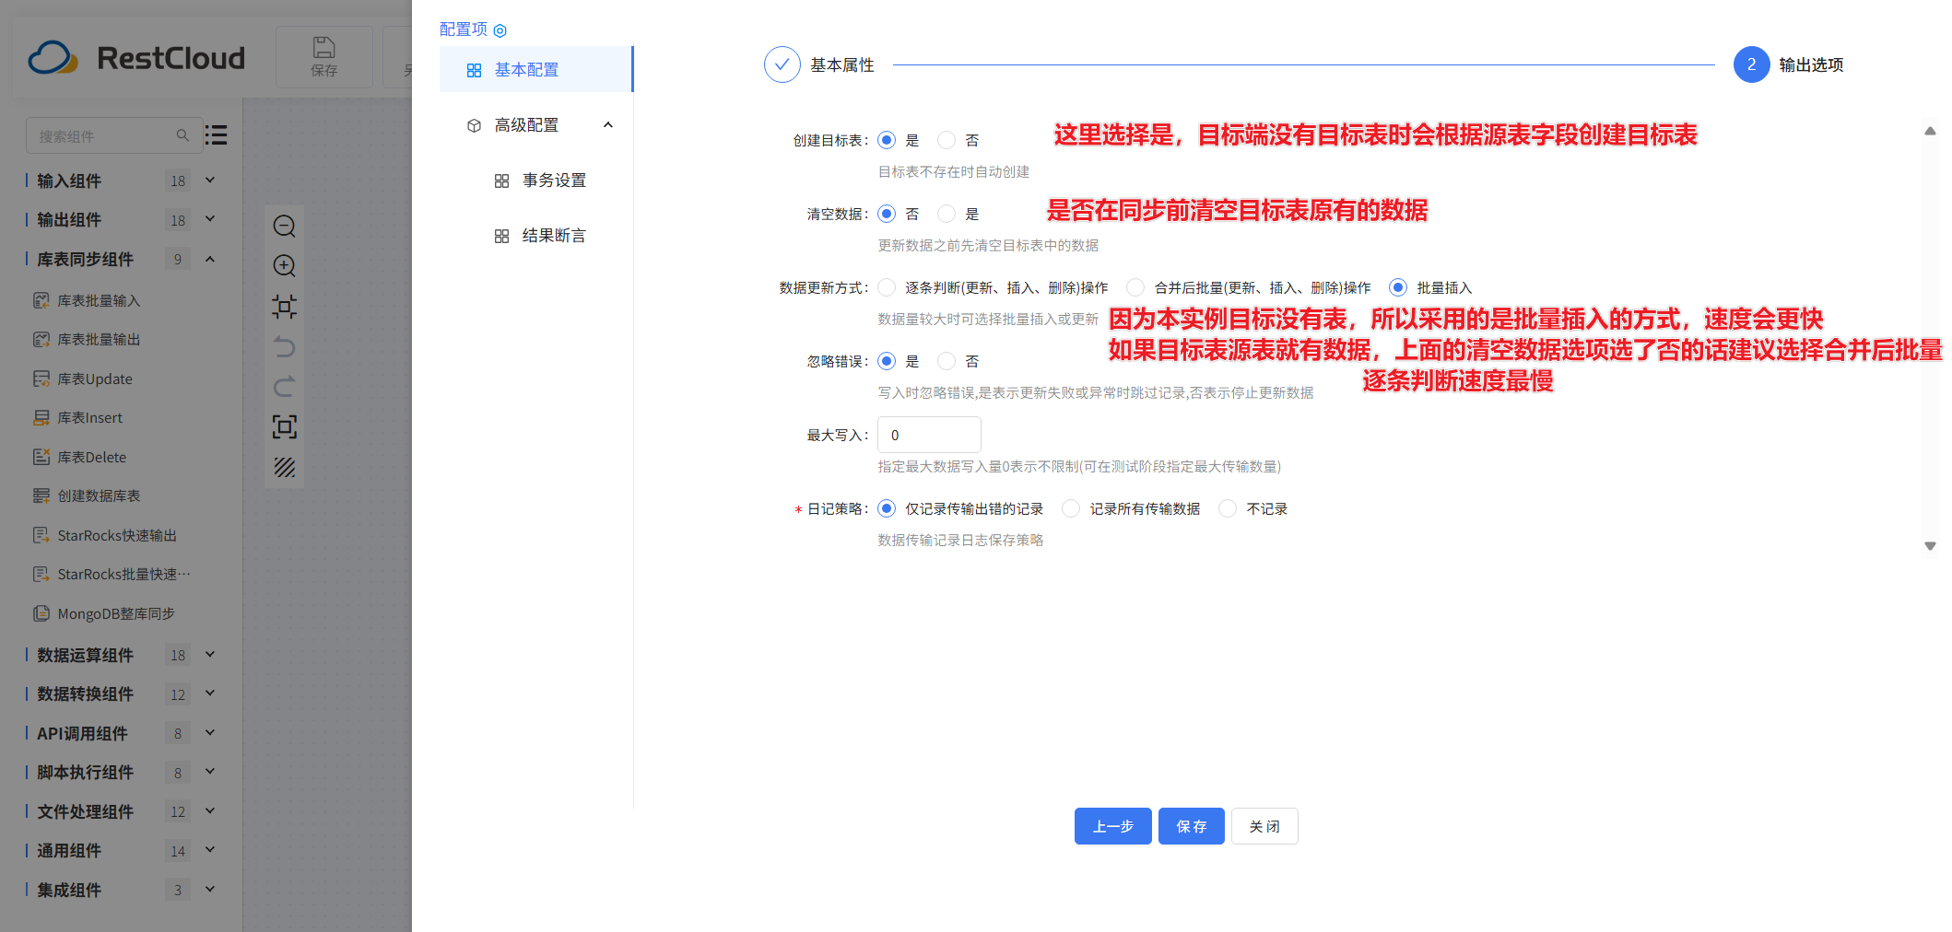
Task: Select 仅记录传输出错的记录 log policy
Action: point(887,508)
